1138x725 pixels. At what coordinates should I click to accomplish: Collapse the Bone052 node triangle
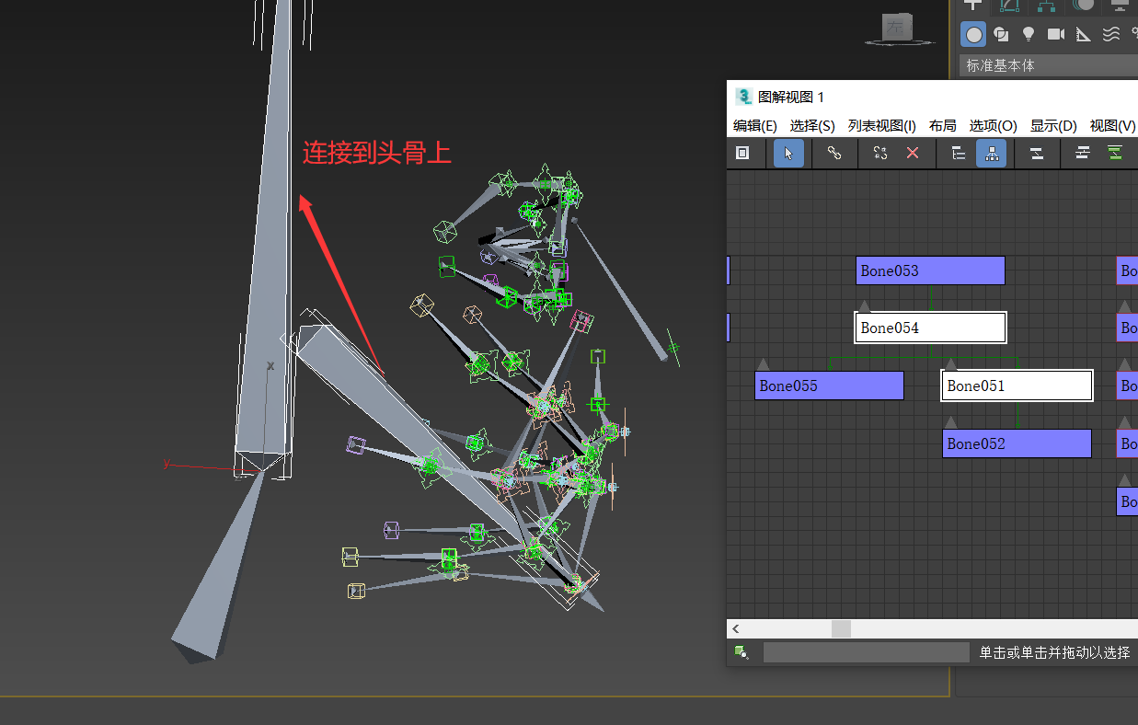951,422
